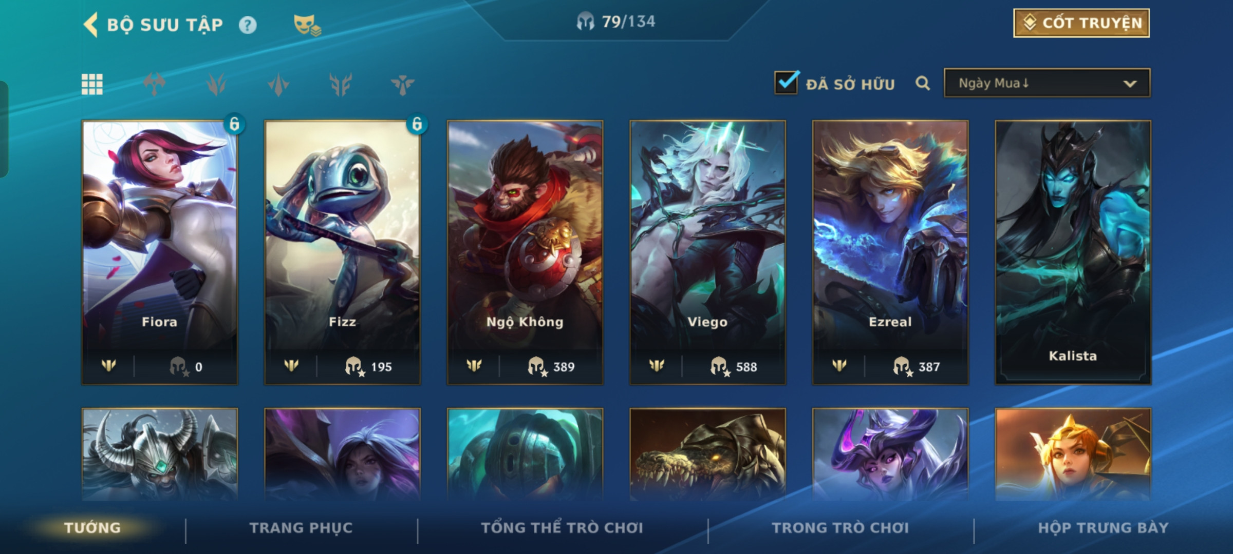Open the Tổng Thể Trò Chơi tab
Viewport: 1233px width, 554px height.
(x=562, y=528)
